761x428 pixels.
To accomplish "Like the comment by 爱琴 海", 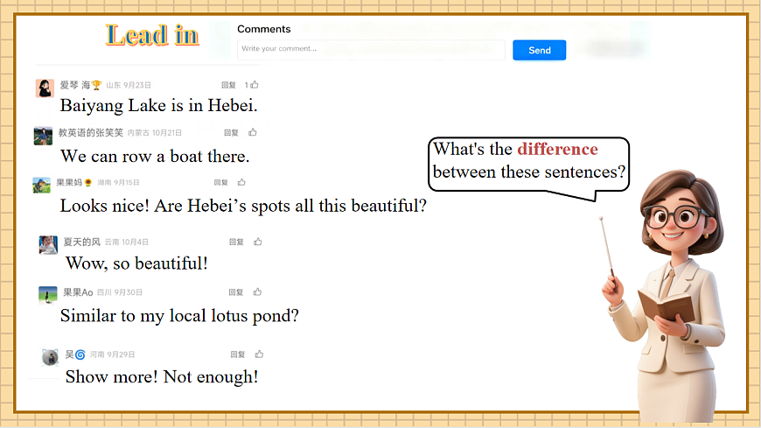I will click(255, 85).
